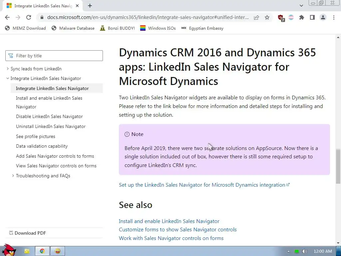The height and width of the screenshot is (256, 341).
Task: Expand Sync leads from LinkedIn section
Action: pyautogui.click(x=8, y=69)
